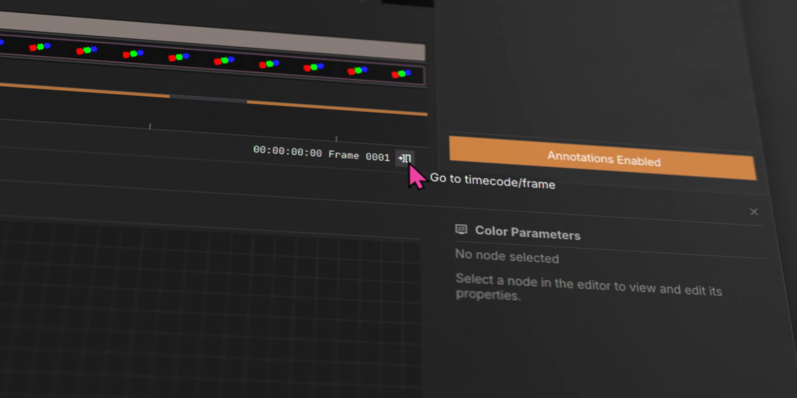Open the Color Parameters panel icon
The height and width of the screenshot is (398, 797).
(x=462, y=230)
